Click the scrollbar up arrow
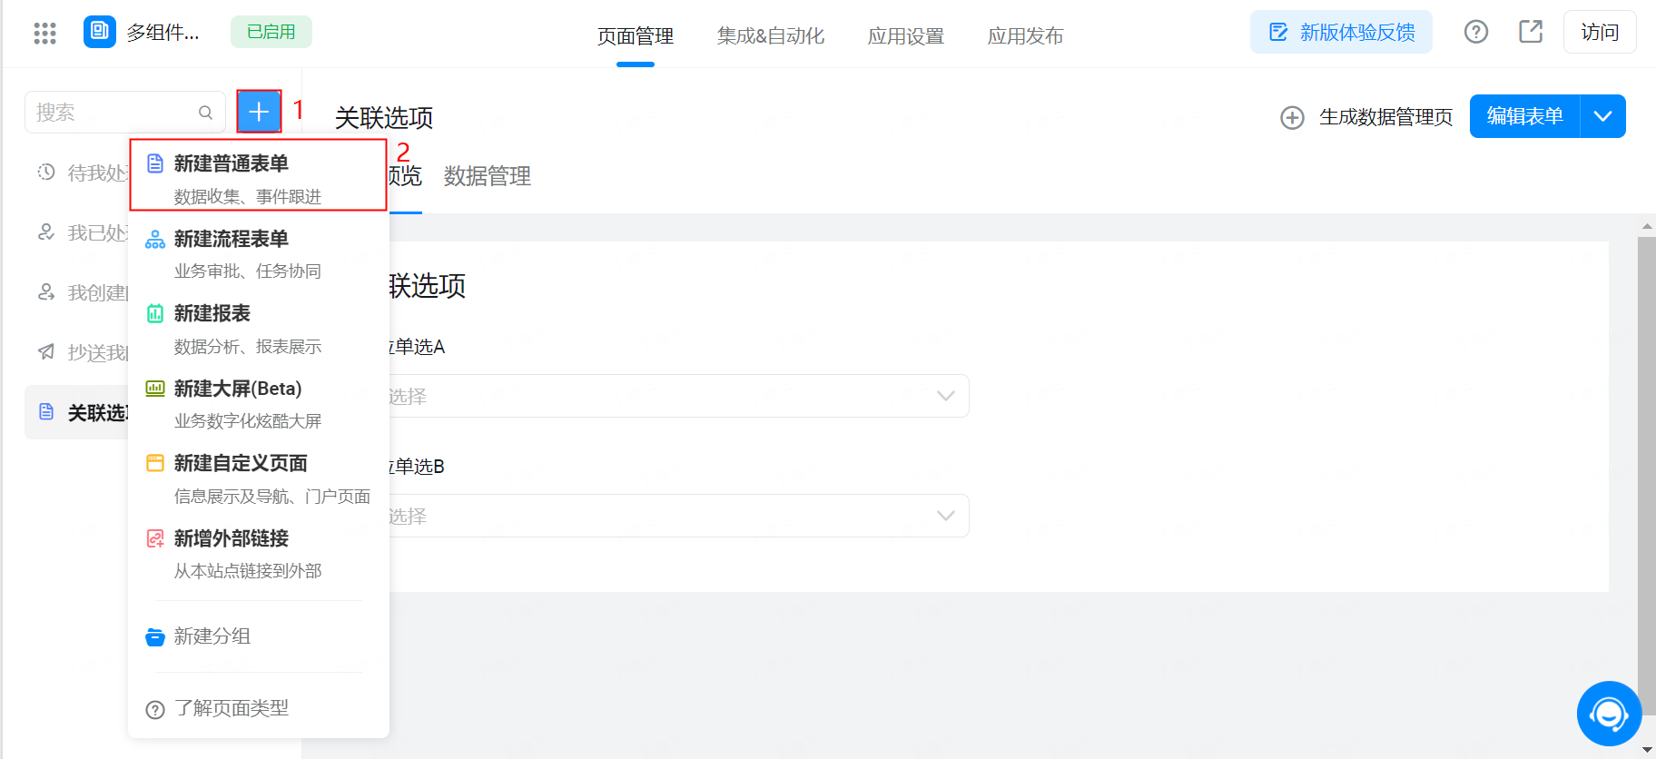This screenshot has height=759, width=1656. tap(1647, 226)
